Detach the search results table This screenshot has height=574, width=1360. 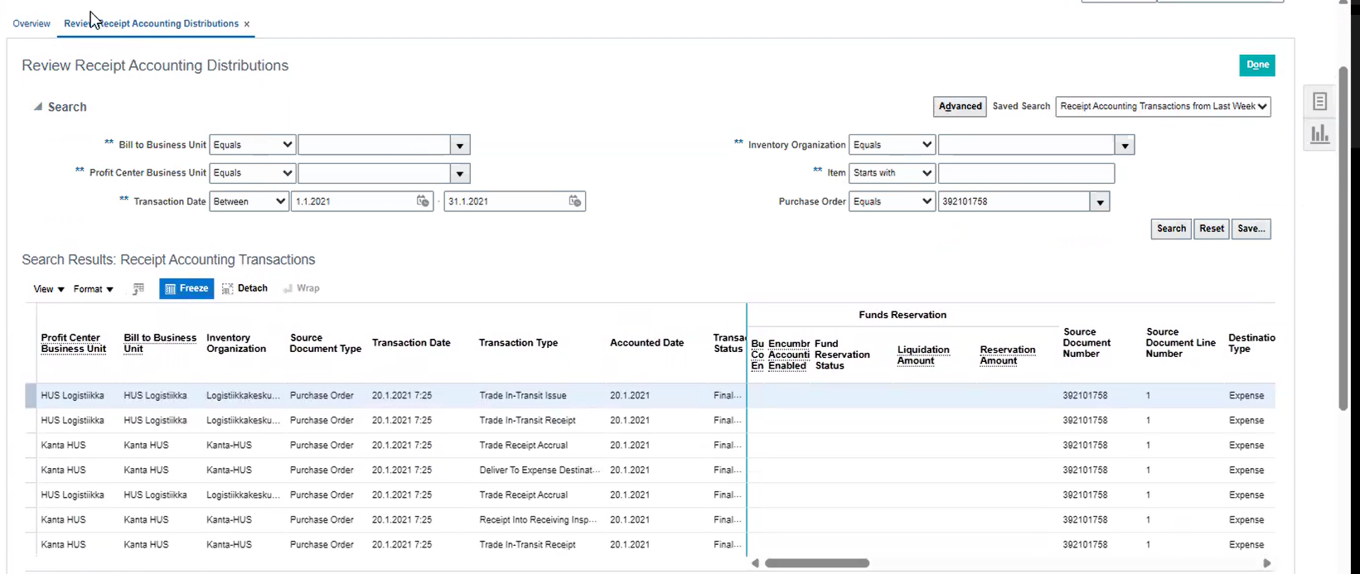tap(244, 288)
